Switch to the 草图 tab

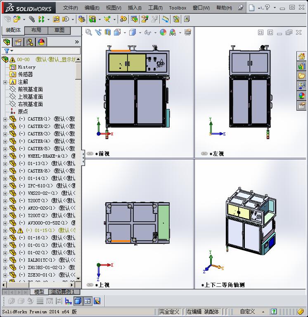59,30
